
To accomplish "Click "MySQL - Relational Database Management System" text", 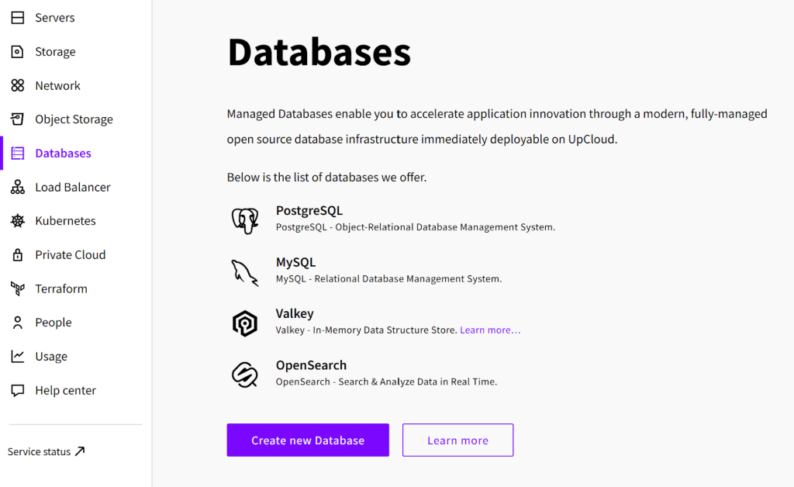I will (389, 279).
